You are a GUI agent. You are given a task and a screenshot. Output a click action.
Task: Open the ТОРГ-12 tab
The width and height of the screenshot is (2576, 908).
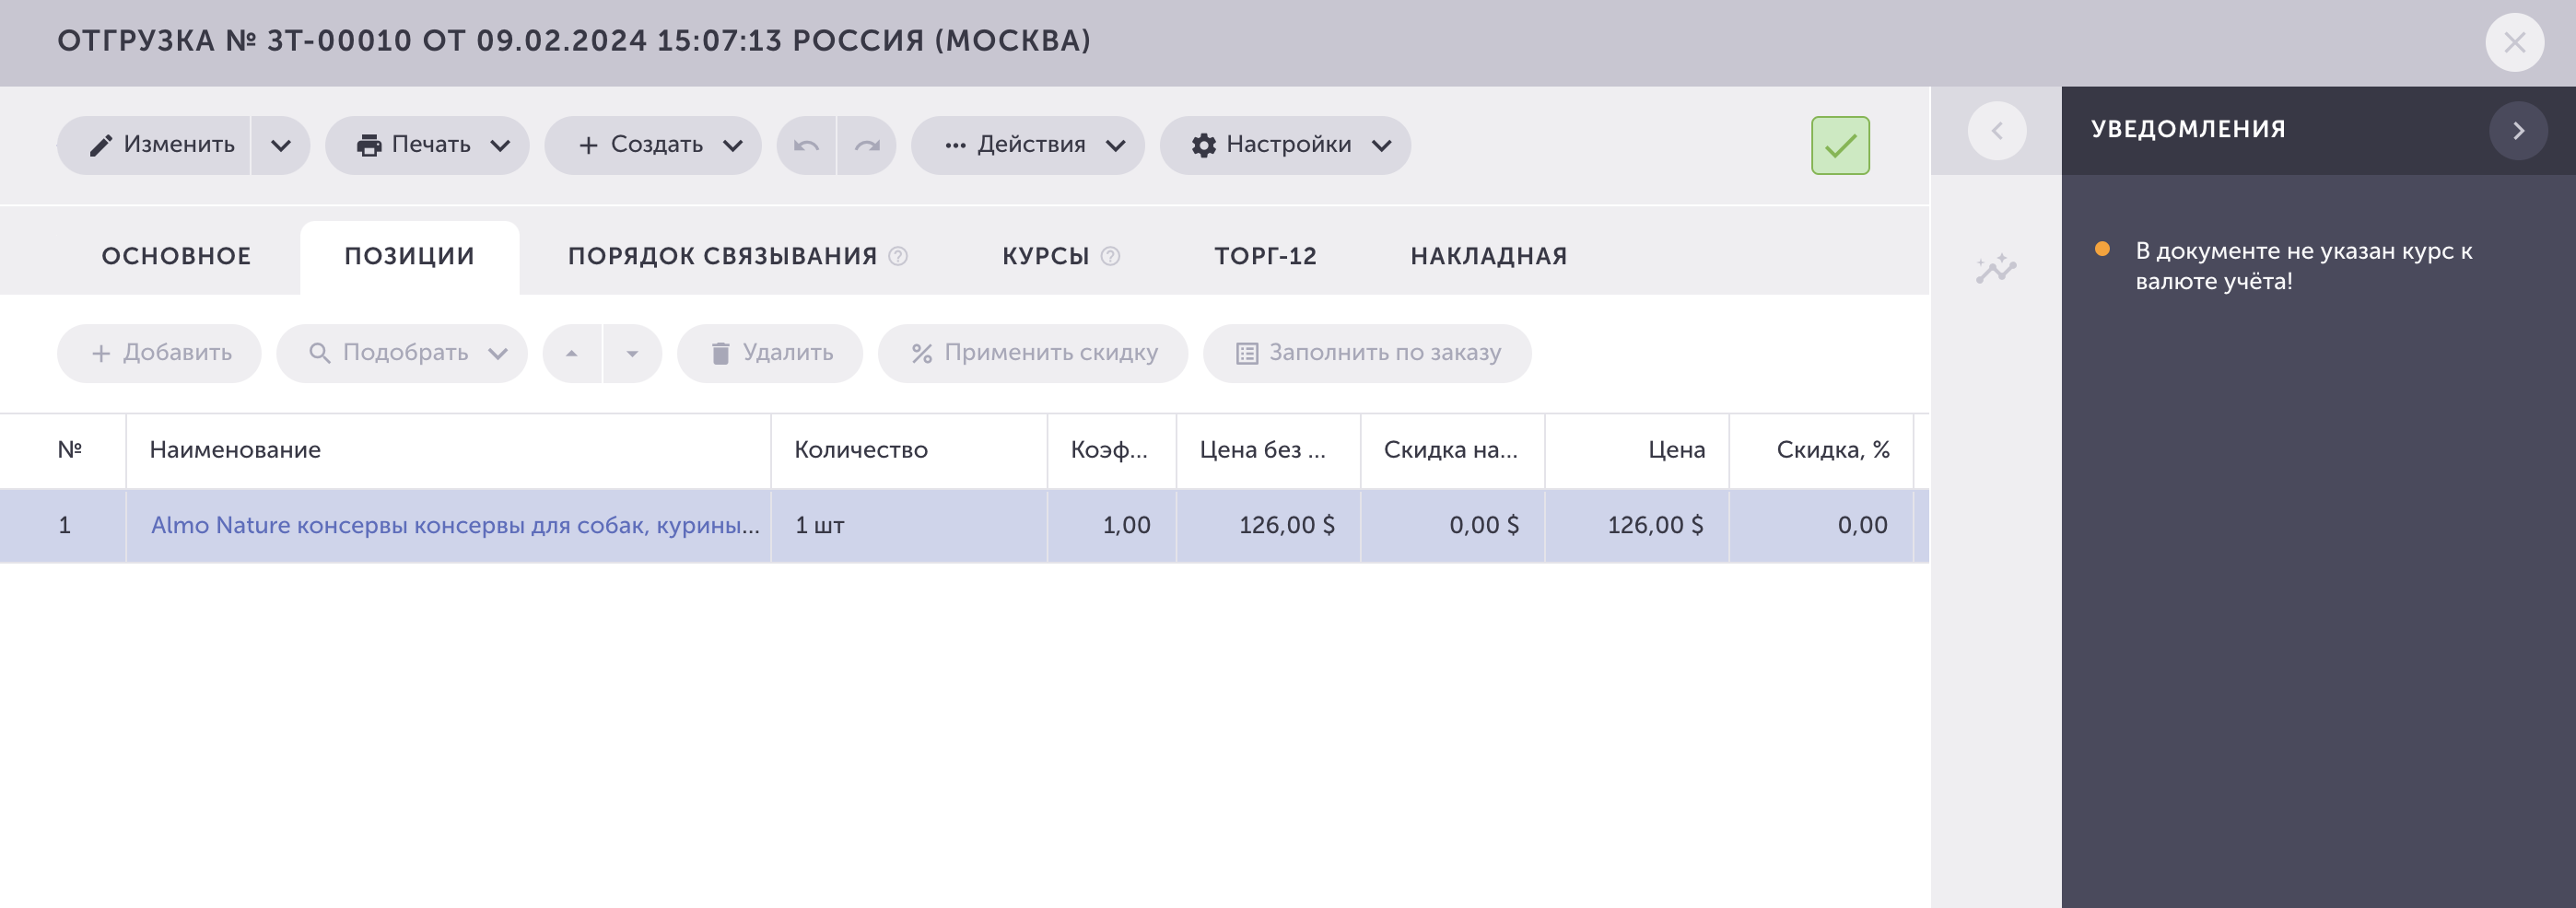(1265, 256)
